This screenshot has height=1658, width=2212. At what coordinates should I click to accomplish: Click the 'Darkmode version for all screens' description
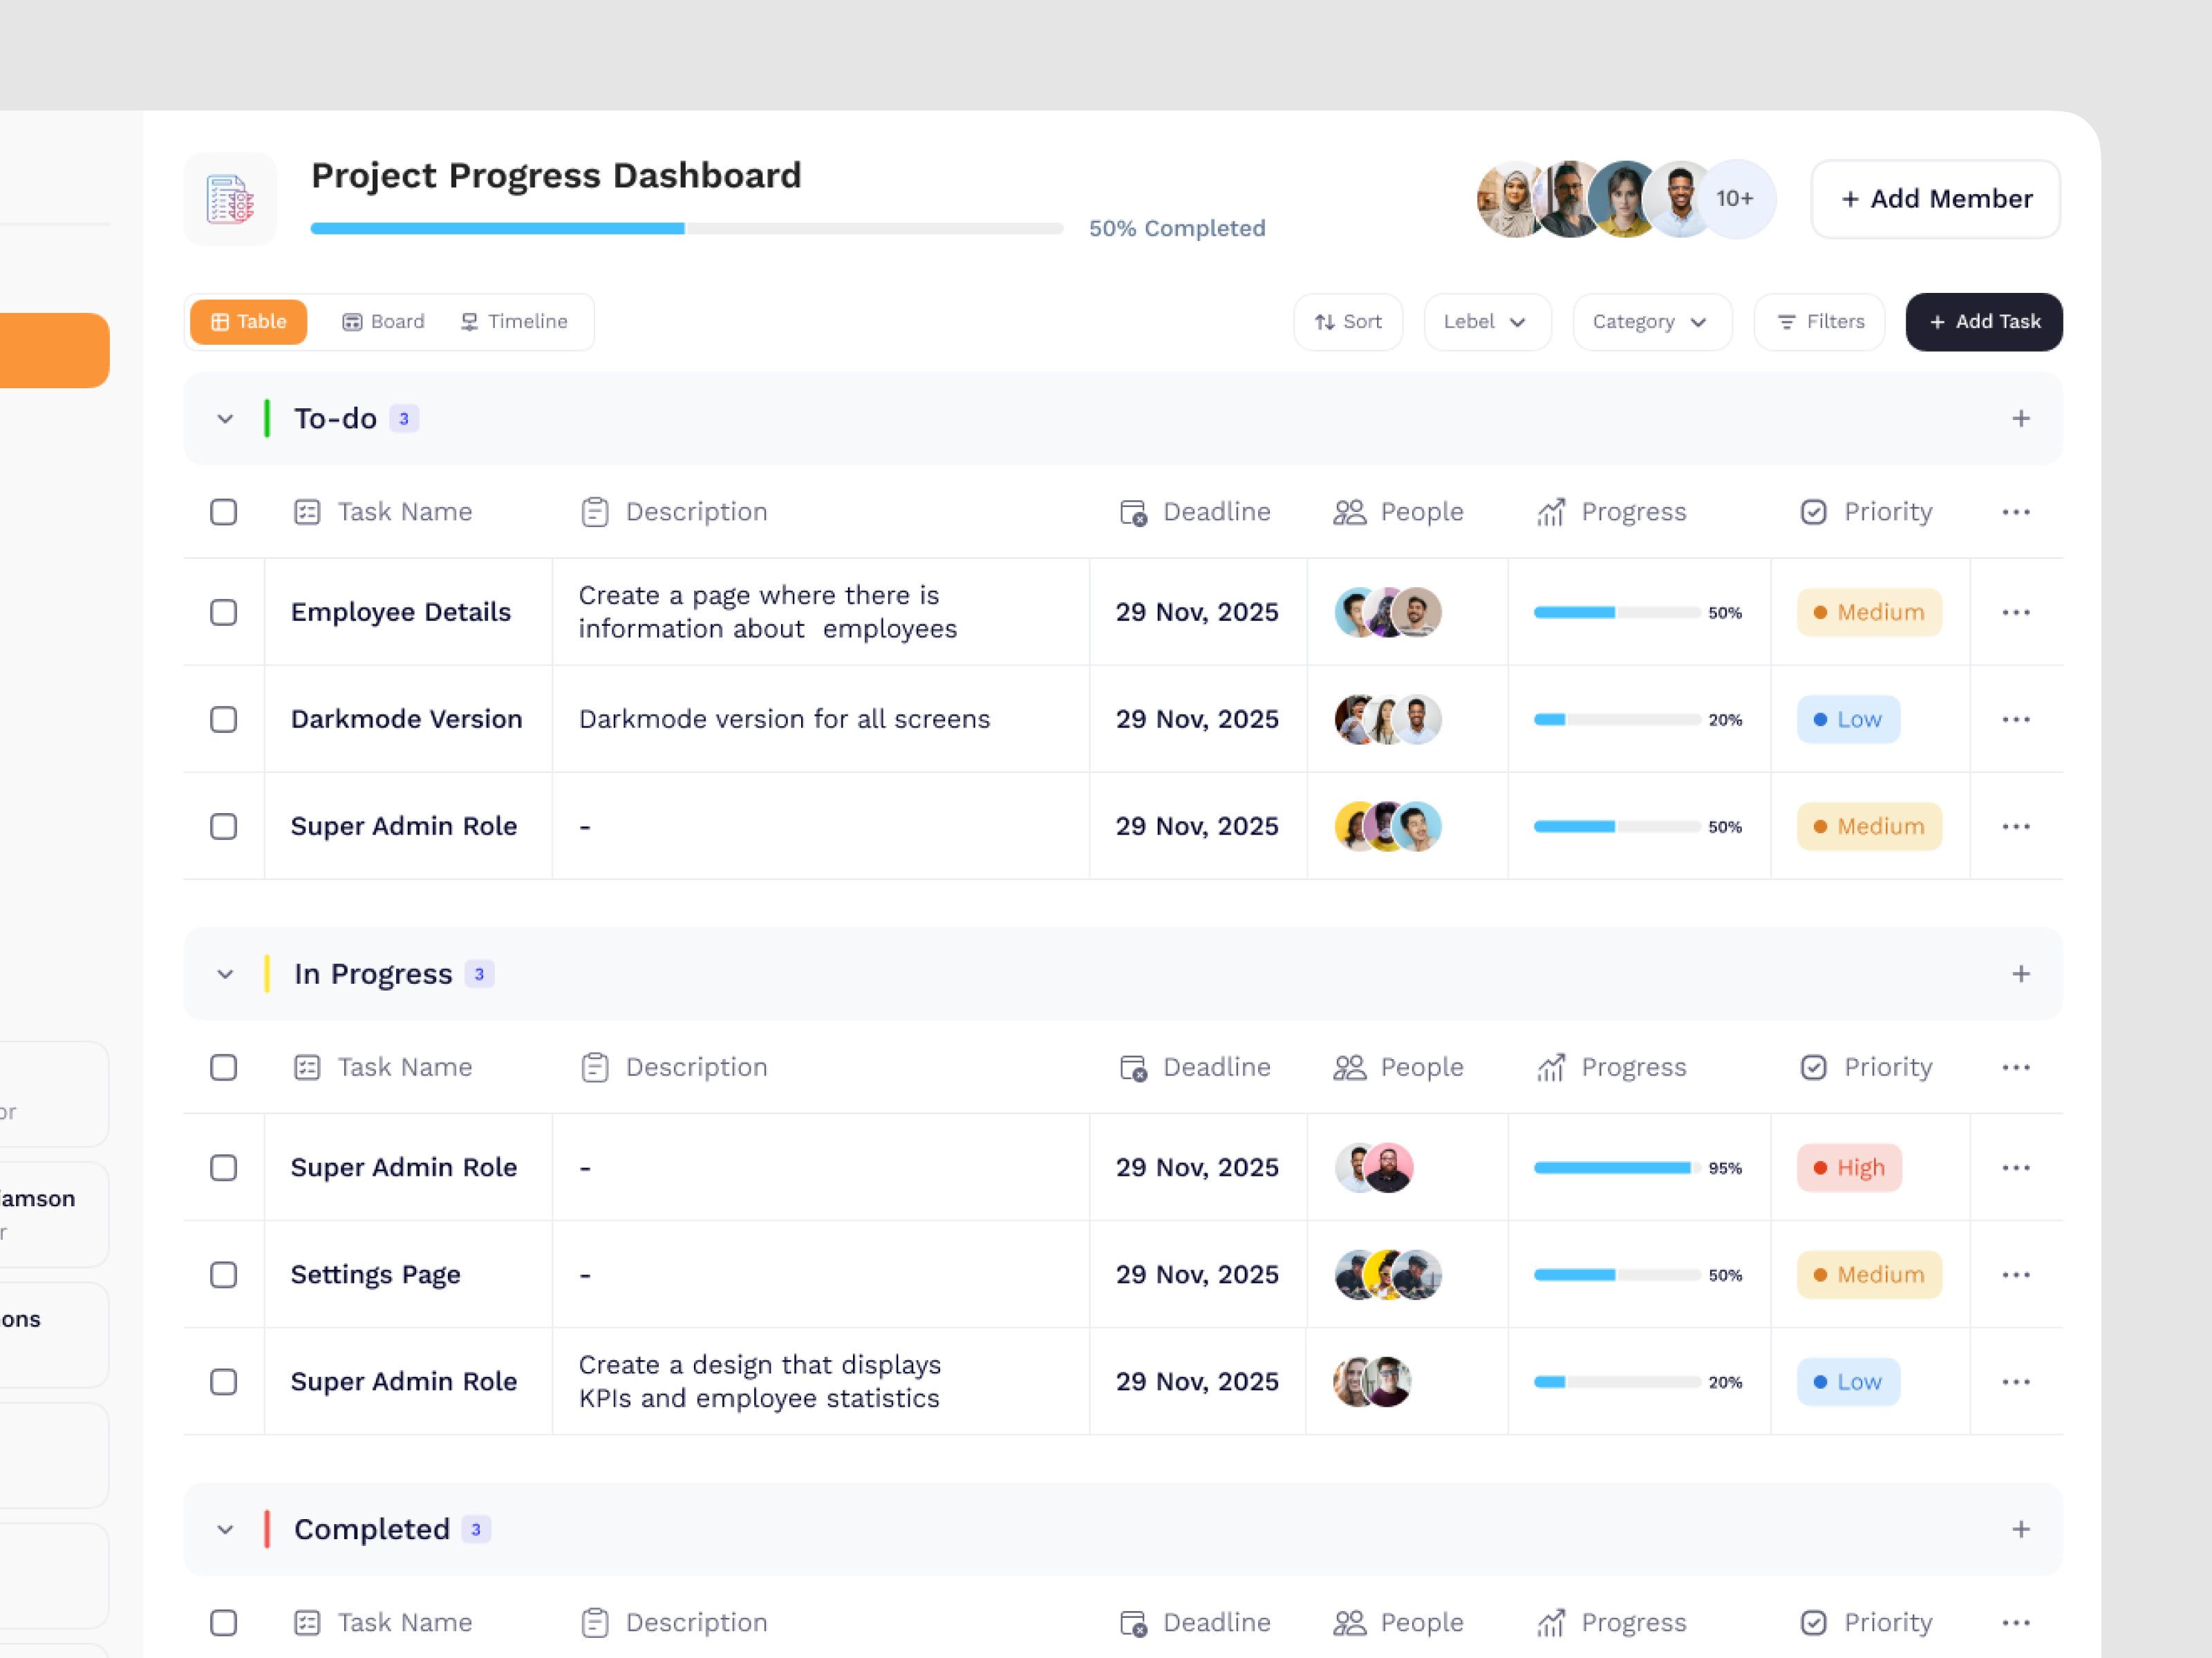pos(784,720)
